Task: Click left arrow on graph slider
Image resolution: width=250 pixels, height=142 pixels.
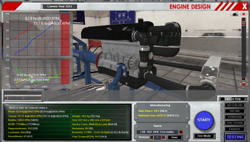Action: click(x=6, y=98)
